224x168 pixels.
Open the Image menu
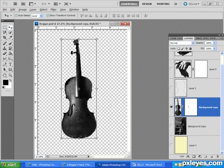pos(22,10)
